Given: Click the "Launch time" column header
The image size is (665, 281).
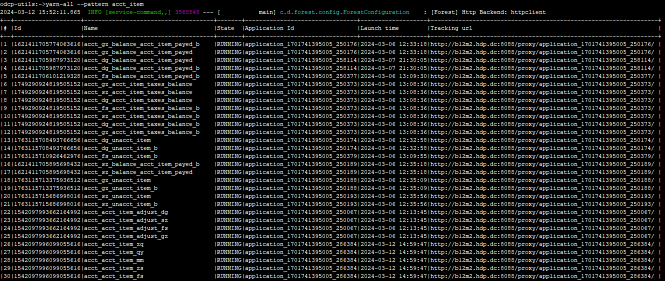Looking at the screenshot, I should pos(380,28).
